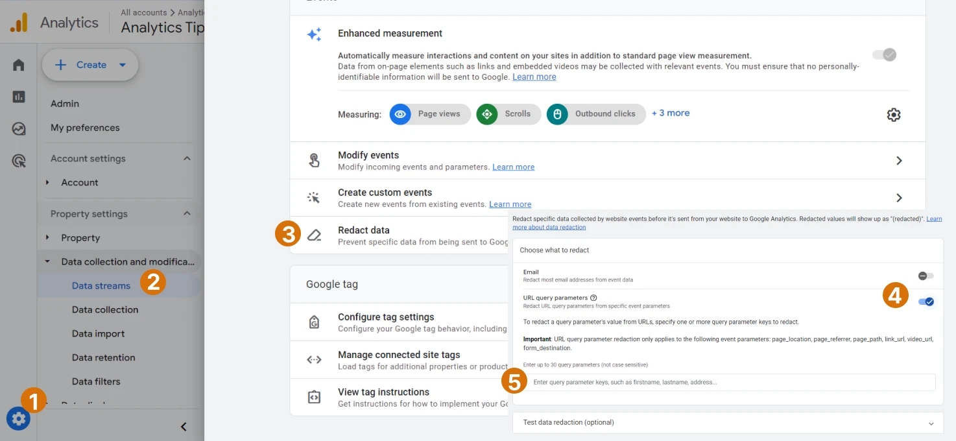Collapse Data collection and modification group

(47, 262)
